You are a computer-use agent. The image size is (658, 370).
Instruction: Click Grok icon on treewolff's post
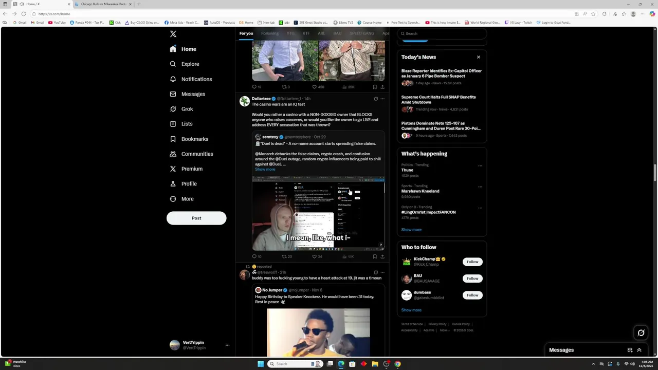(x=376, y=272)
